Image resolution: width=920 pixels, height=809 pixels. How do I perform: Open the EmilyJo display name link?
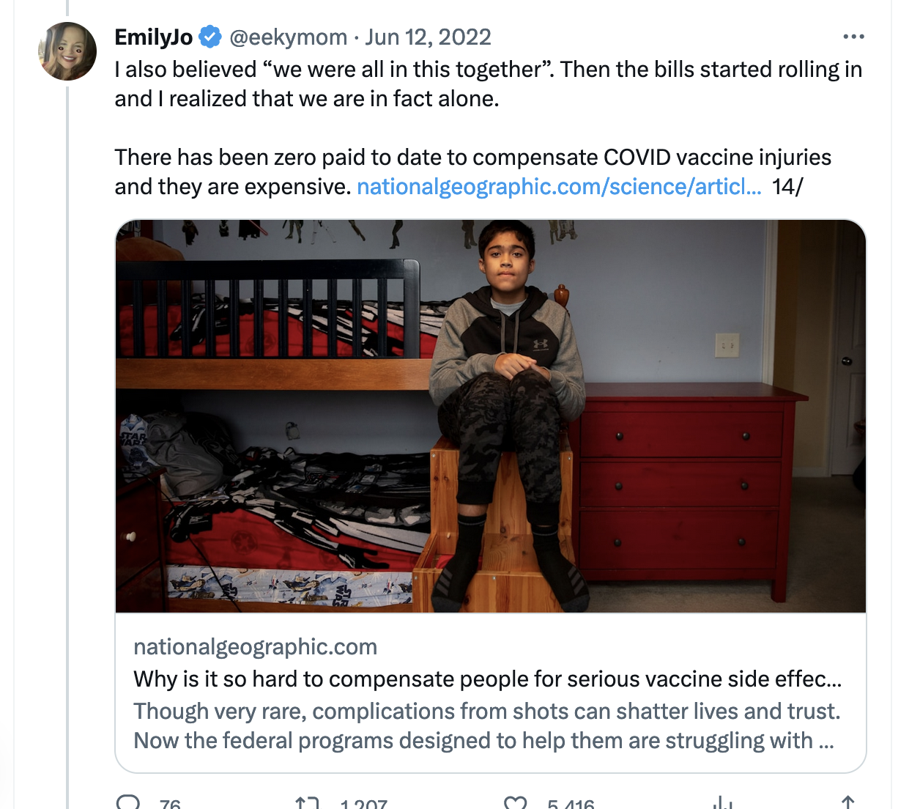click(154, 37)
